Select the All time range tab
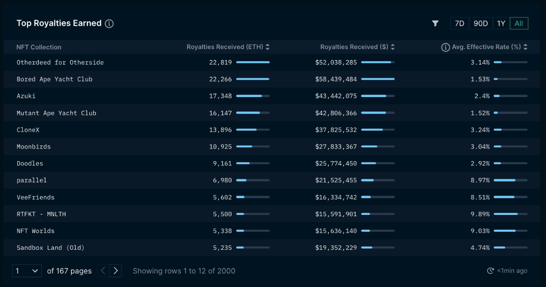This screenshot has width=546, height=287. tap(519, 23)
